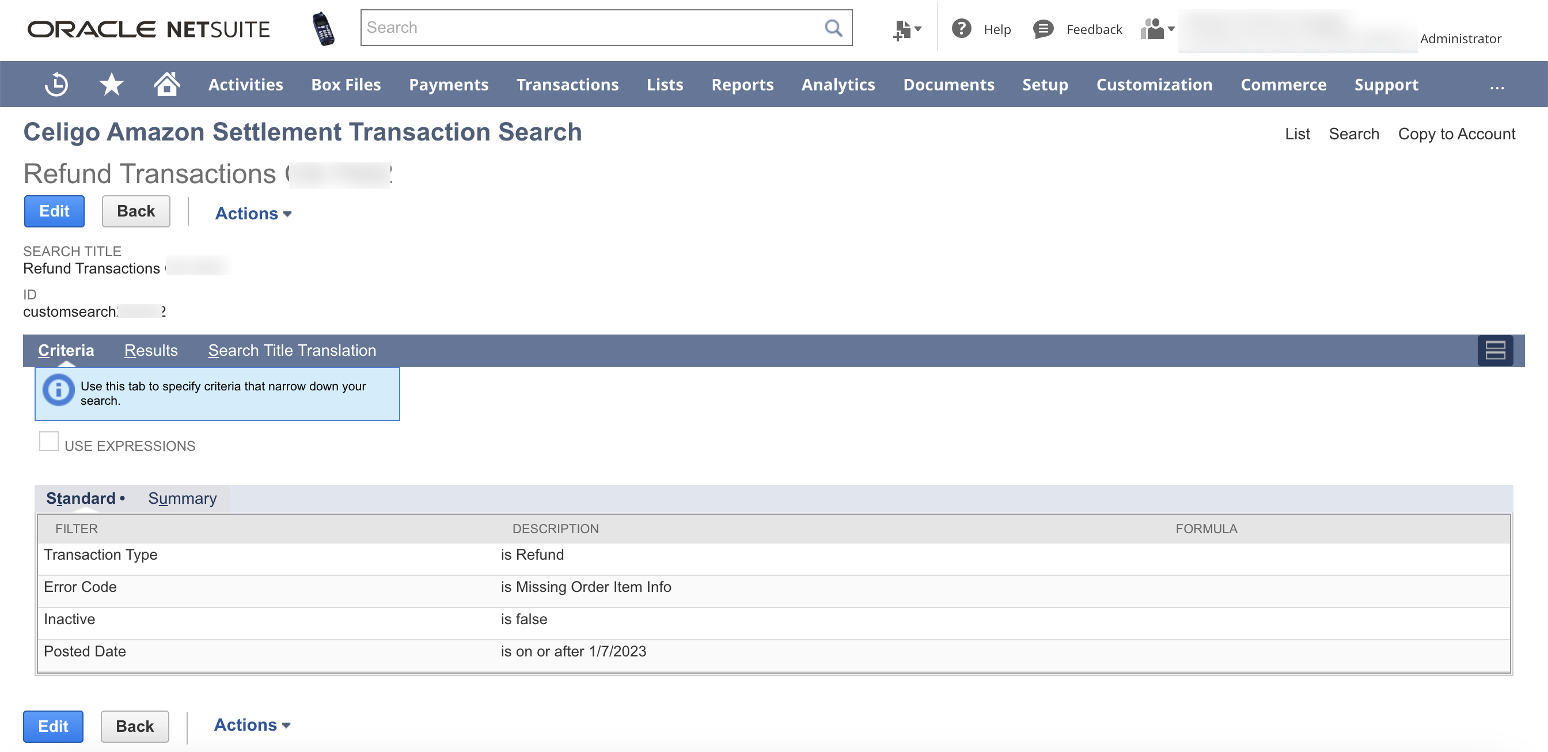Click the magnifying glass search icon

point(833,28)
